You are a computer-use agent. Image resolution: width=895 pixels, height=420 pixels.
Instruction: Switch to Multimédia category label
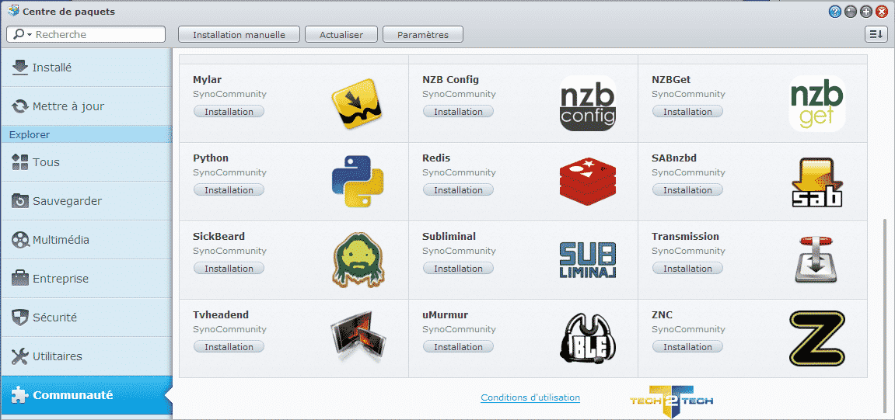click(61, 240)
